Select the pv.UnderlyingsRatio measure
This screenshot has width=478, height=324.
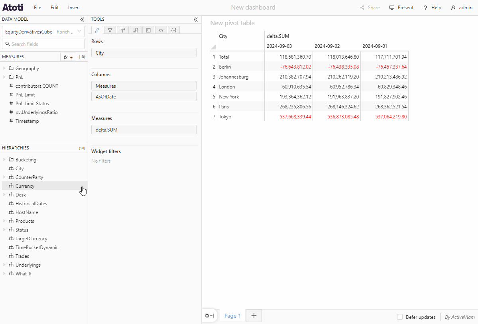point(37,112)
